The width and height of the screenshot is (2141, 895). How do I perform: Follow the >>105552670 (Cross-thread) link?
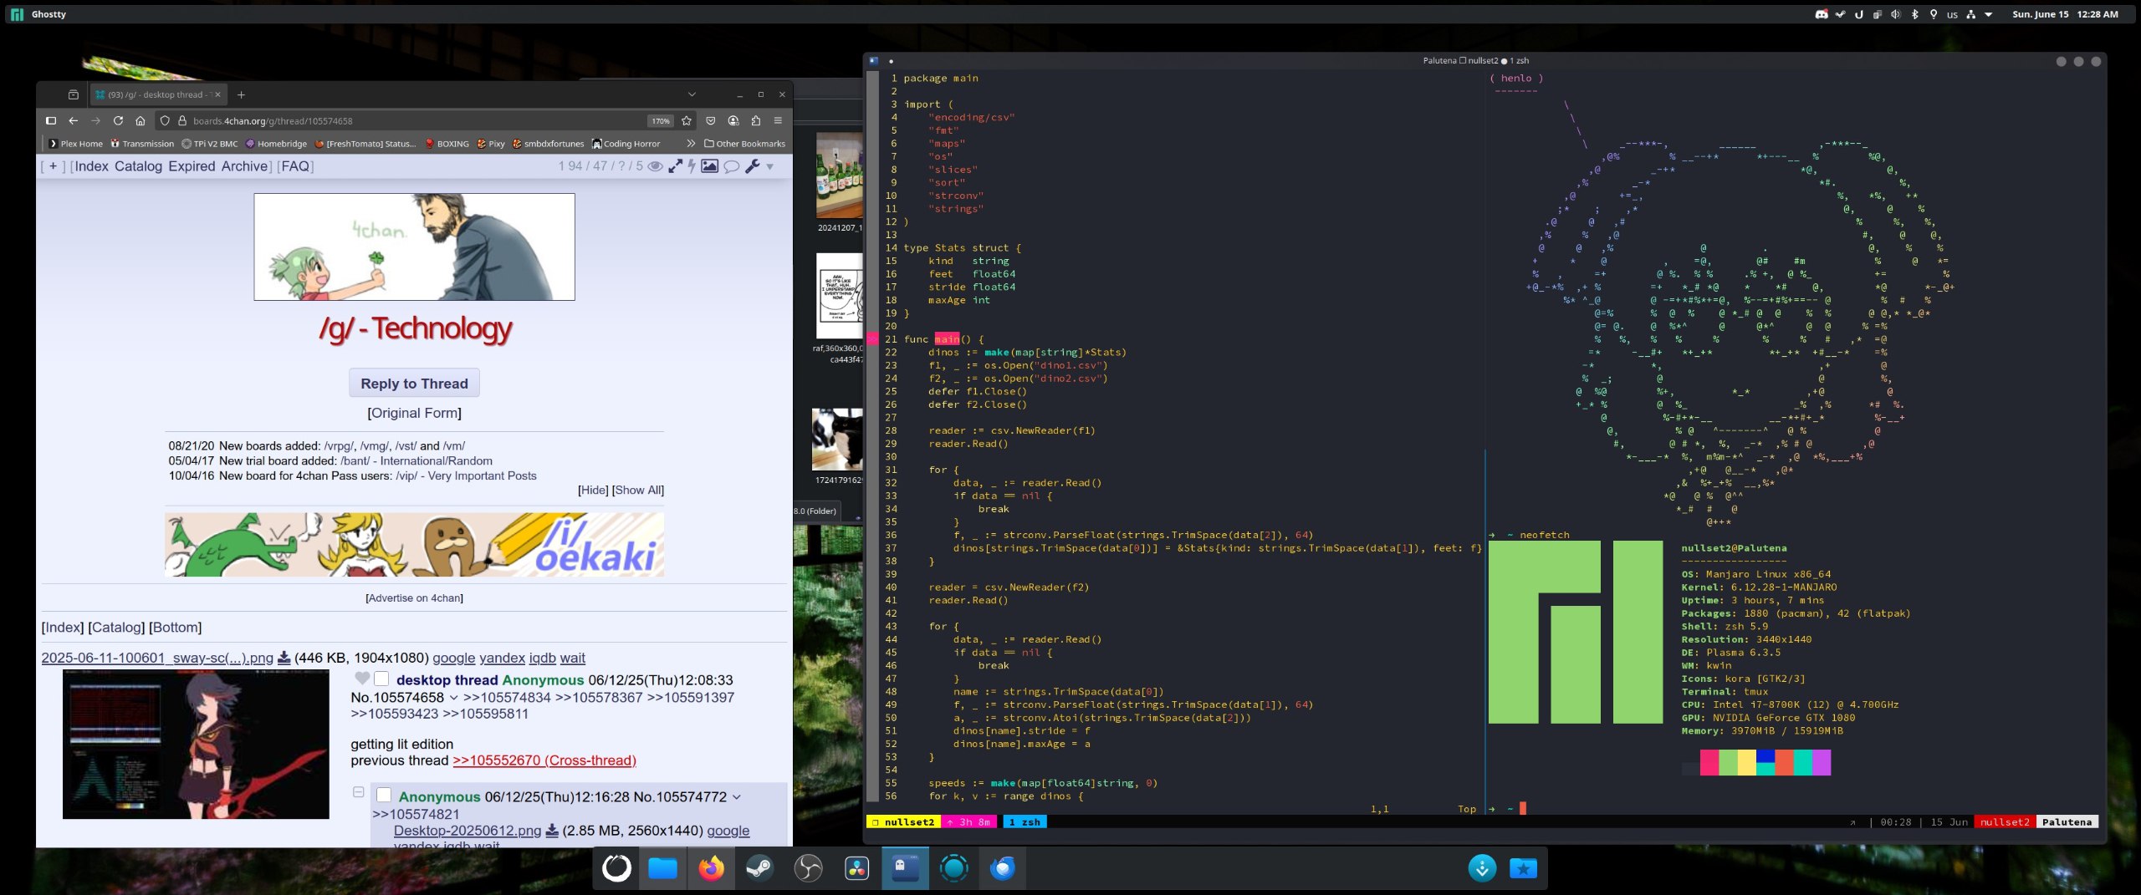pos(544,760)
